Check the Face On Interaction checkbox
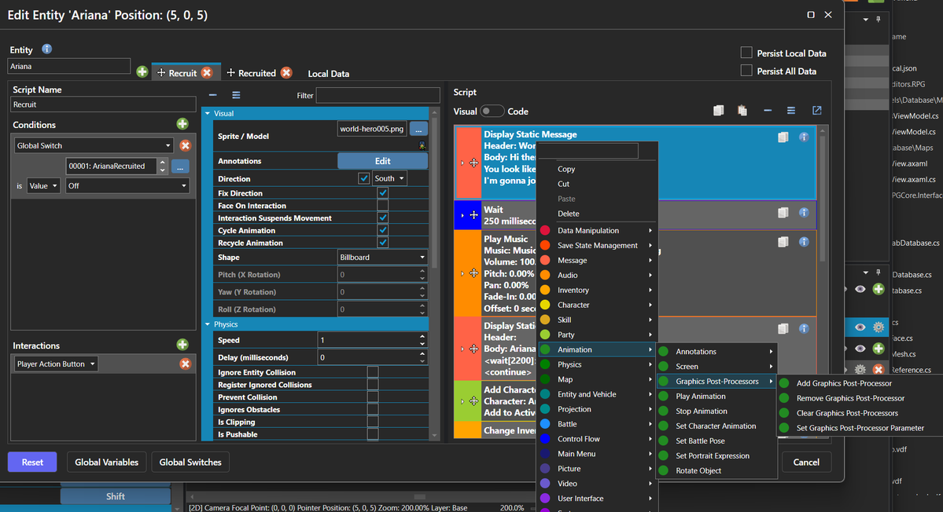943x512 pixels. pos(382,205)
